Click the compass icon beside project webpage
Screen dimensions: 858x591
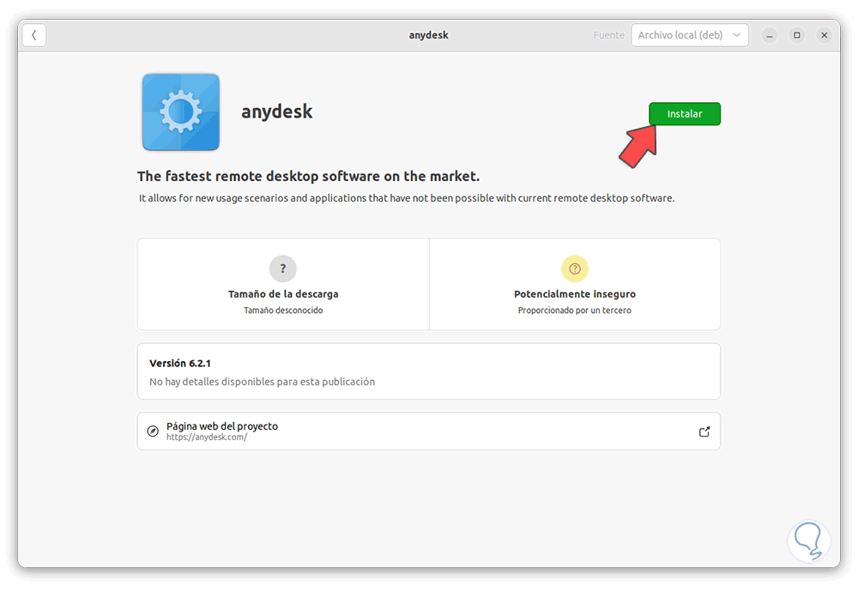(154, 431)
